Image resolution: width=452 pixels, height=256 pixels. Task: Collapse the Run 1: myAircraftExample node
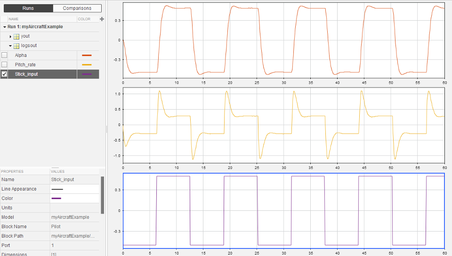[4, 27]
